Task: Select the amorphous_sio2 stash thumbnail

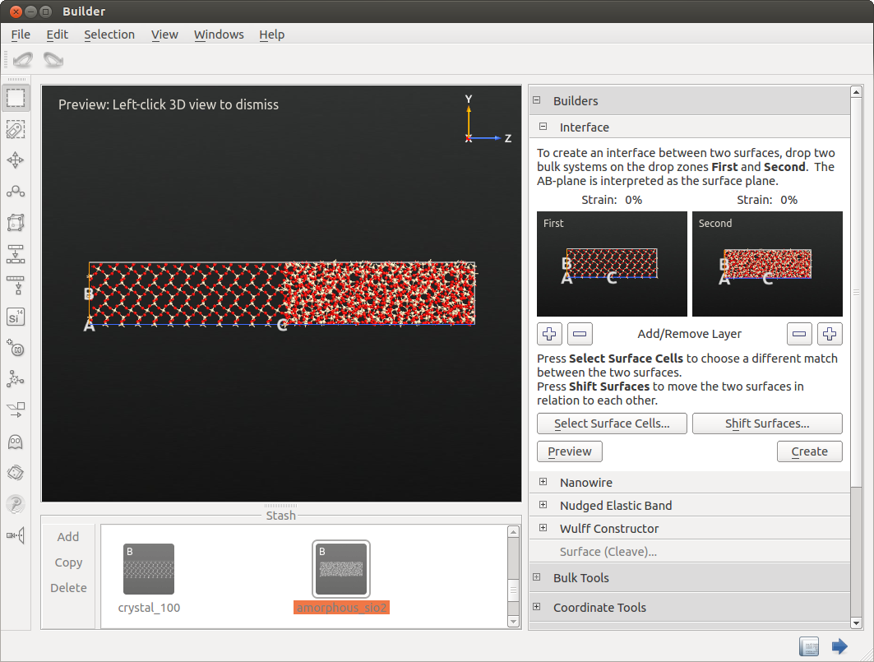Action: click(341, 569)
